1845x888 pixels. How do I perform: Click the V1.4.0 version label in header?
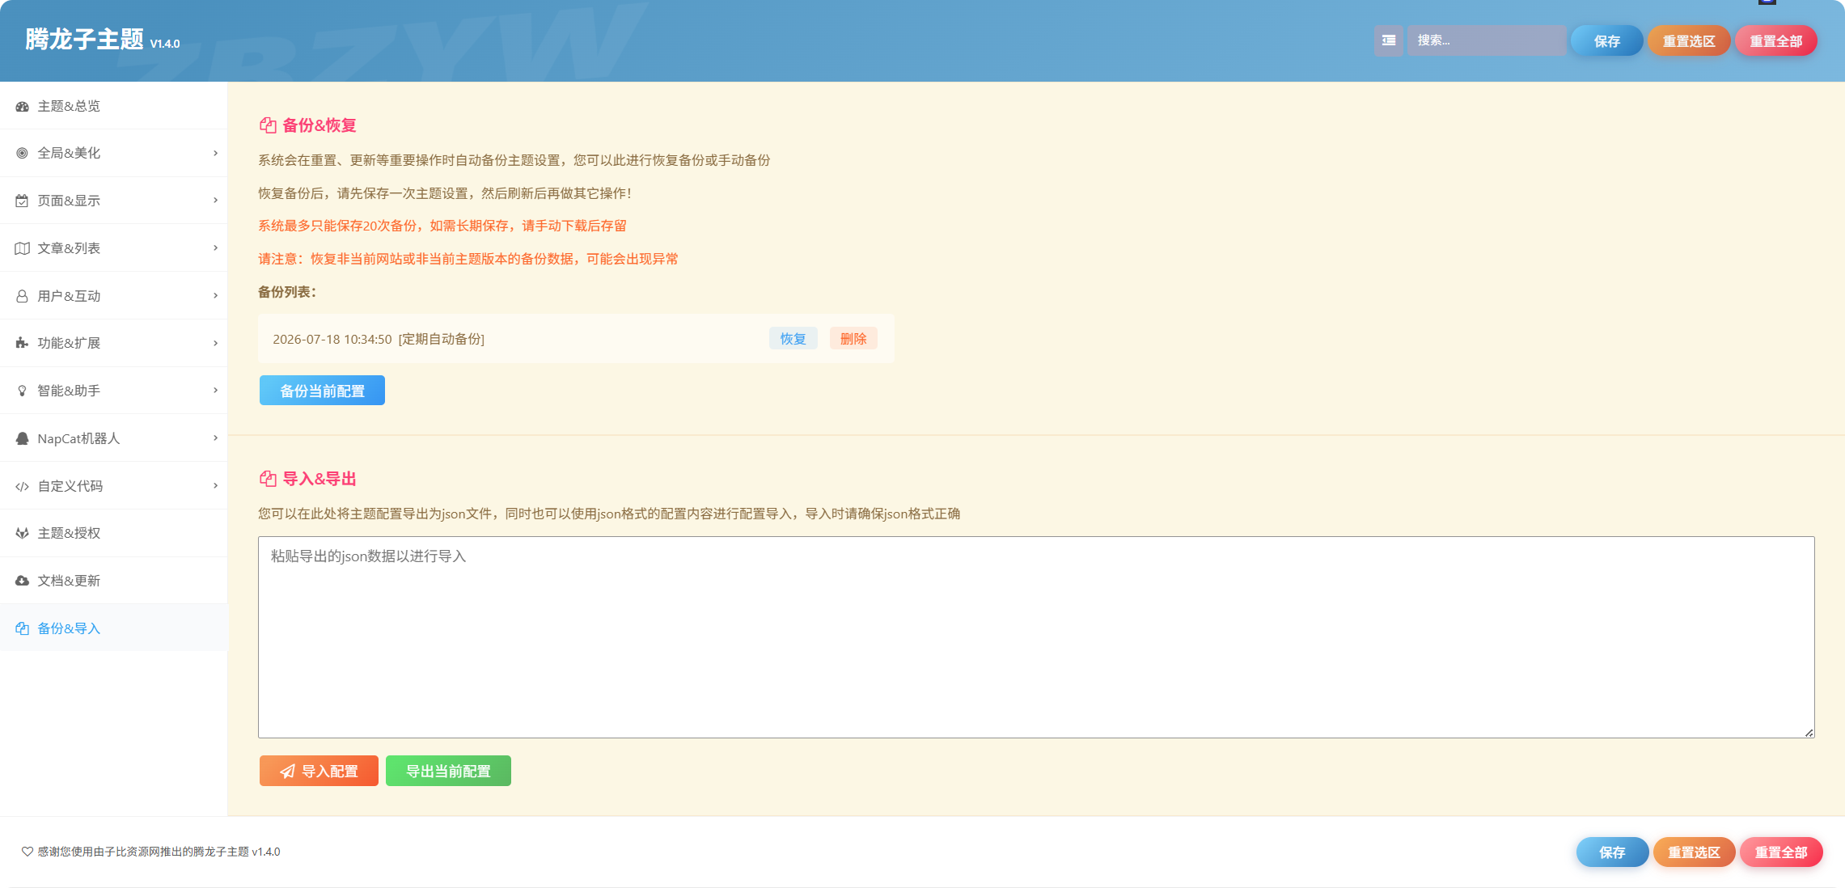[165, 44]
